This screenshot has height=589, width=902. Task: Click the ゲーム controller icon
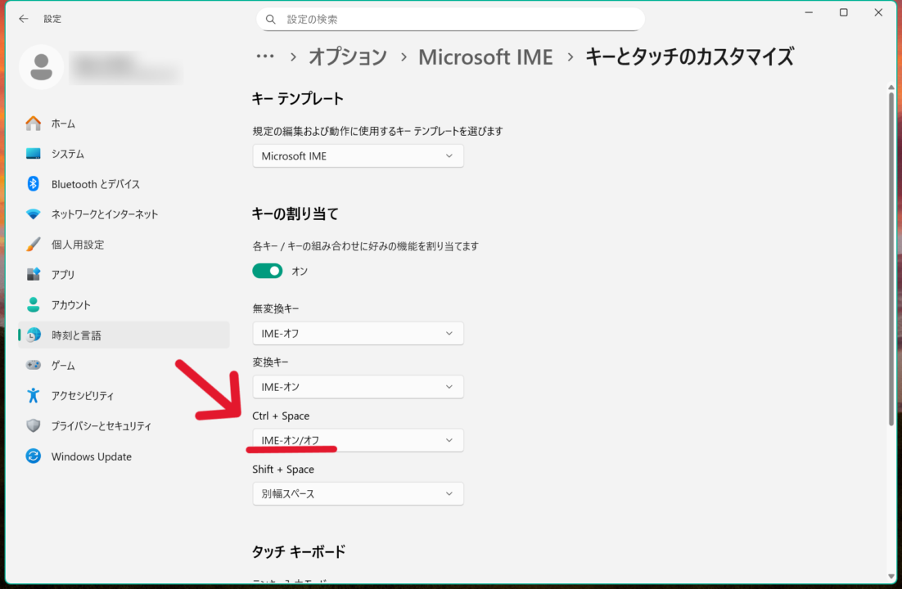(x=34, y=365)
